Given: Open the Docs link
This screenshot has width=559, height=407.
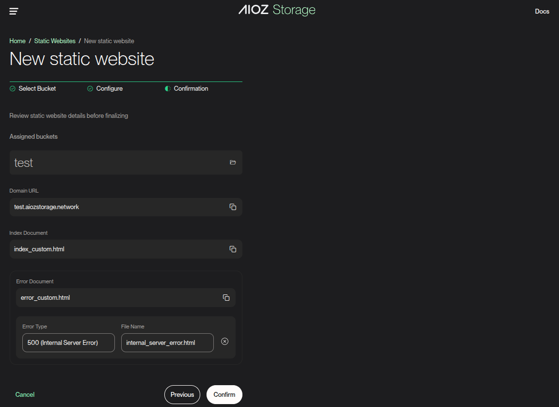Looking at the screenshot, I should 542,11.
